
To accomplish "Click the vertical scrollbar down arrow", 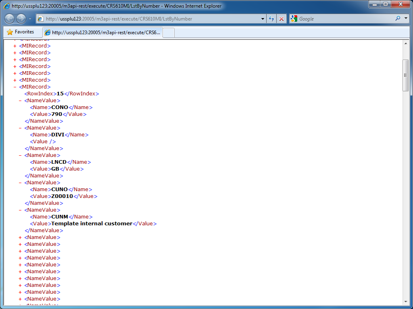I will click(406, 301).
